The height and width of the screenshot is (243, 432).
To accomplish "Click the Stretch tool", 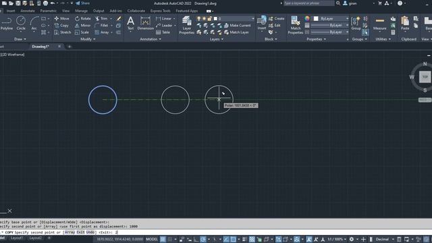I will (63, 32).
